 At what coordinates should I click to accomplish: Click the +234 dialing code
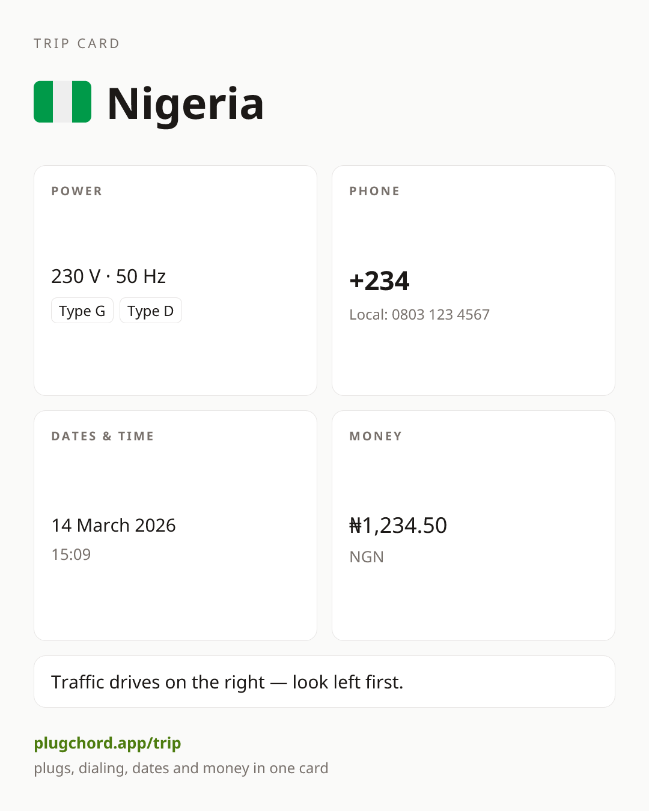pyautogui.click(x=379, y=281)
